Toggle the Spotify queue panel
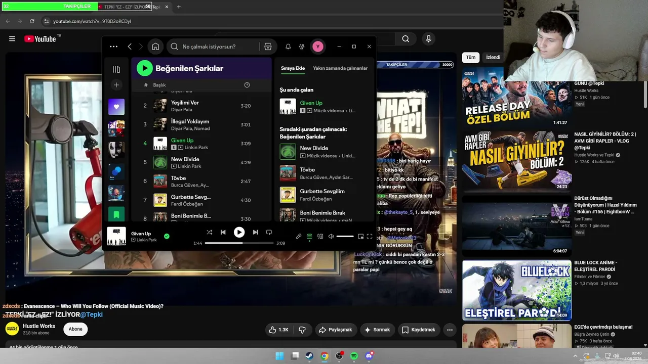648x364 pixels. click(309, 236)
